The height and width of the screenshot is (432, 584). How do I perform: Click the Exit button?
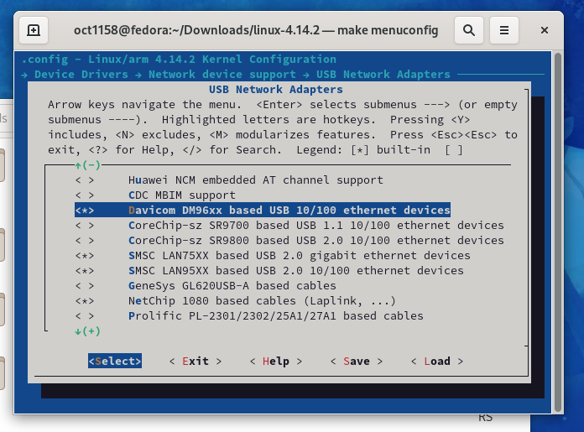196,361
